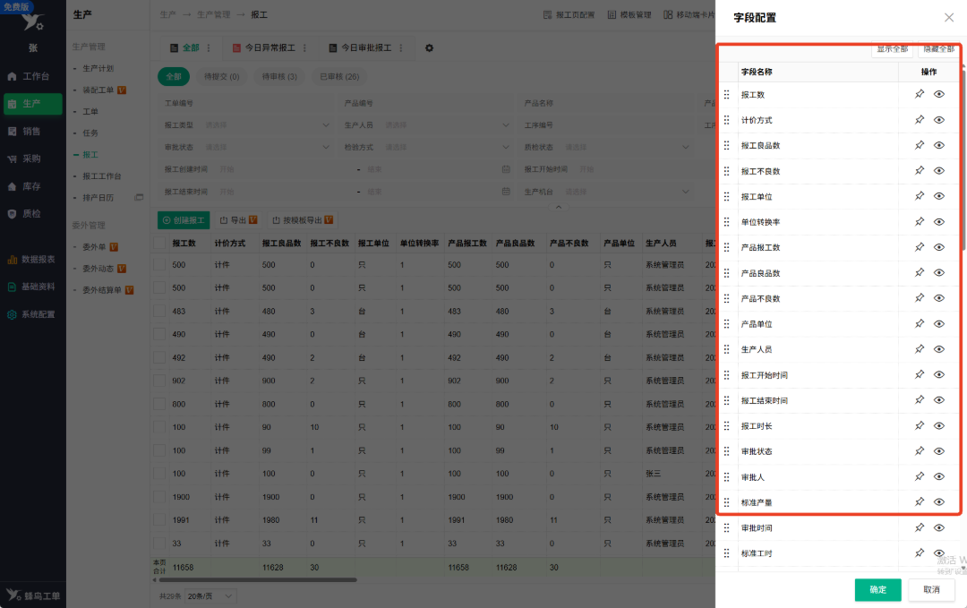This screenshot has height=608, width=967.
Task: Open 销售 module in sidebar
Action: (x=33, y=132)
